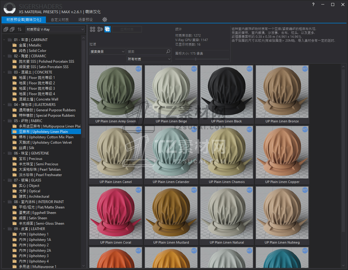The height and width of the screenshot is (270, 348).
Task: Click folder icon beside Upholstery 2A
Action: coord(15,250)
